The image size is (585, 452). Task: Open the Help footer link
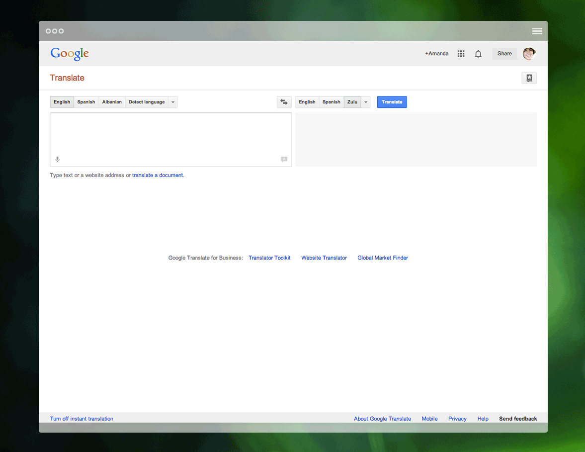click(x=483, y=419)
